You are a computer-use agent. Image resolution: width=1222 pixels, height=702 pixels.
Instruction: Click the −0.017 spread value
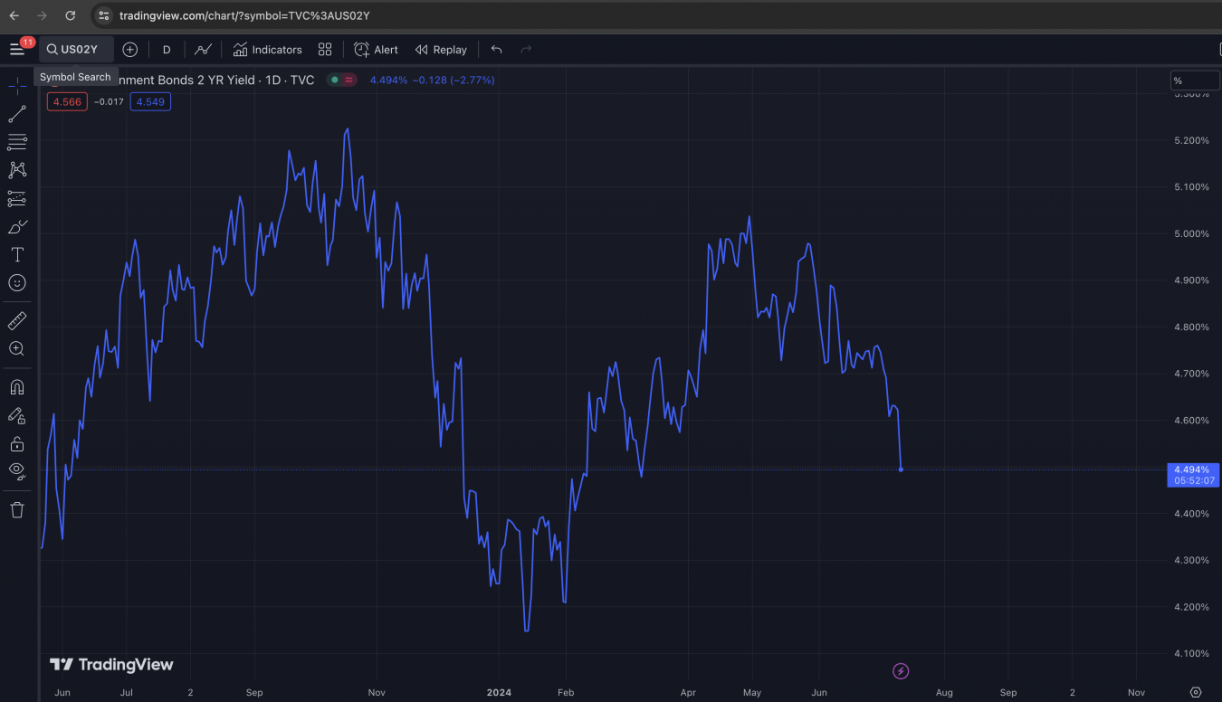109,101
